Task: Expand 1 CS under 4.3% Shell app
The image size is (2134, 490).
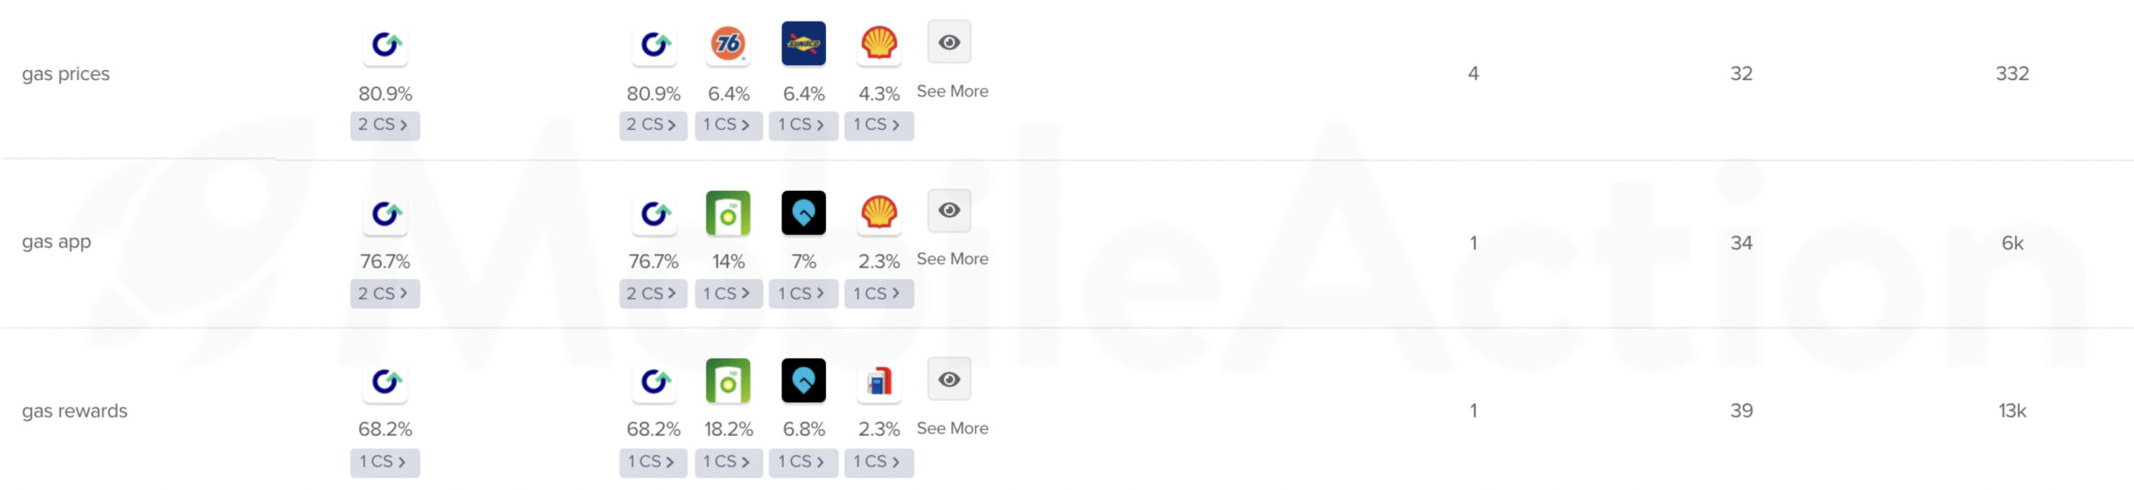Action: pos(879,125)
